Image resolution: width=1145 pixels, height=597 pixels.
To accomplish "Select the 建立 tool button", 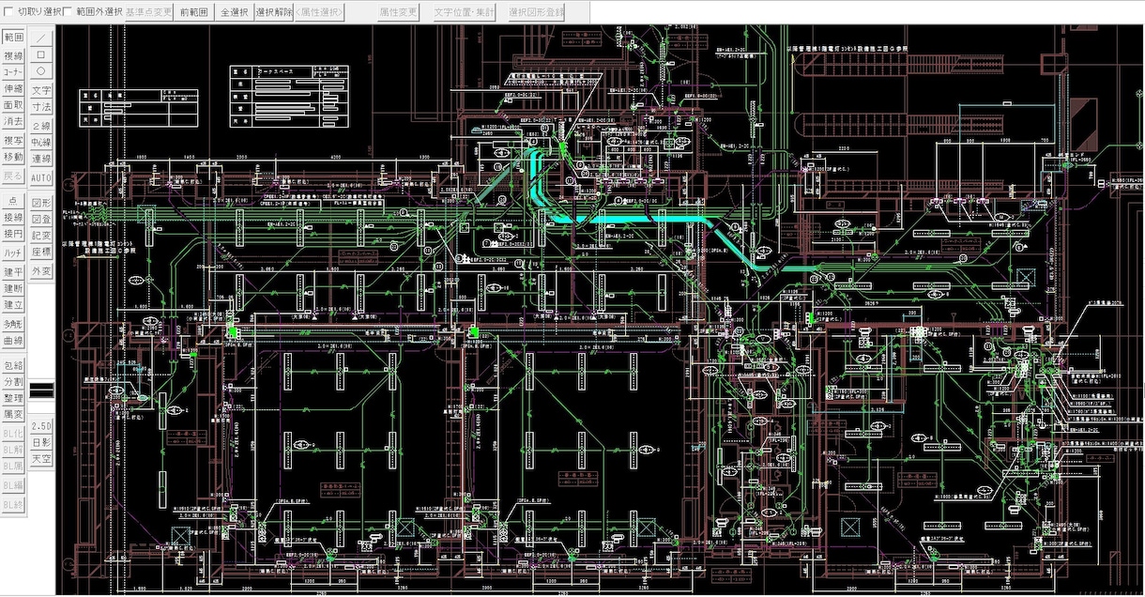I will tap(13, 306).
